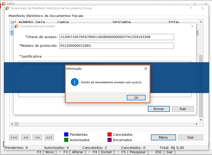Open the Menu button in the manager
This screenshot has width=212, height=155.
pos(163,137)
